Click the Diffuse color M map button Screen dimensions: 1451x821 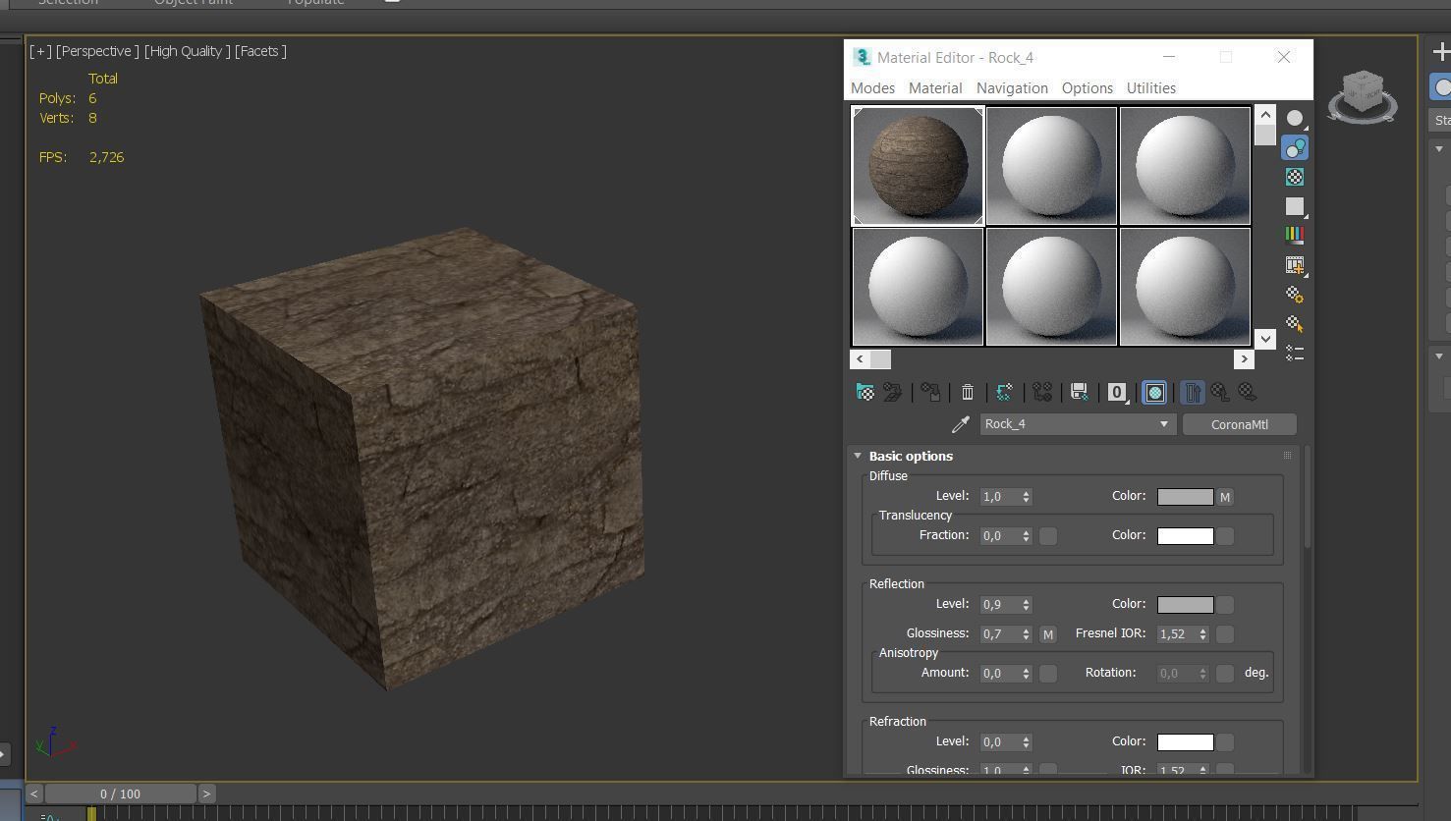click(x=1225, y=497)
